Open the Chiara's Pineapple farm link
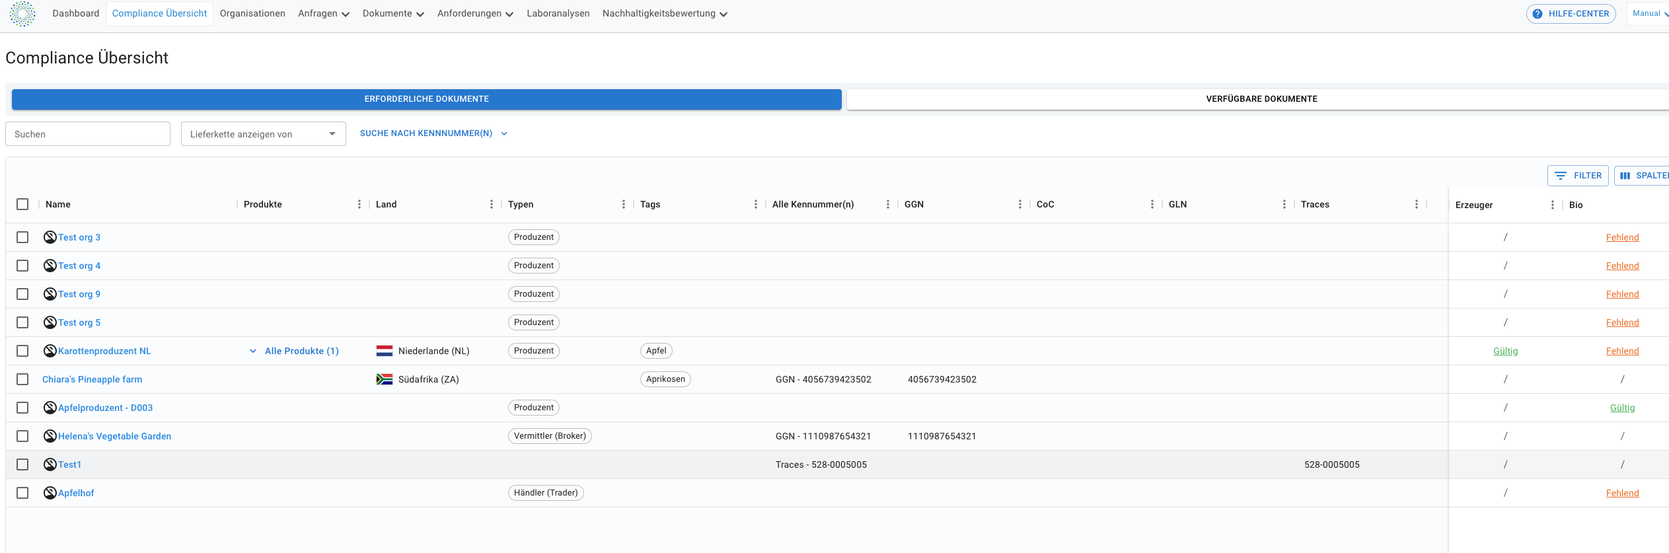This screenshot has height=553, width=1669. 92,379
